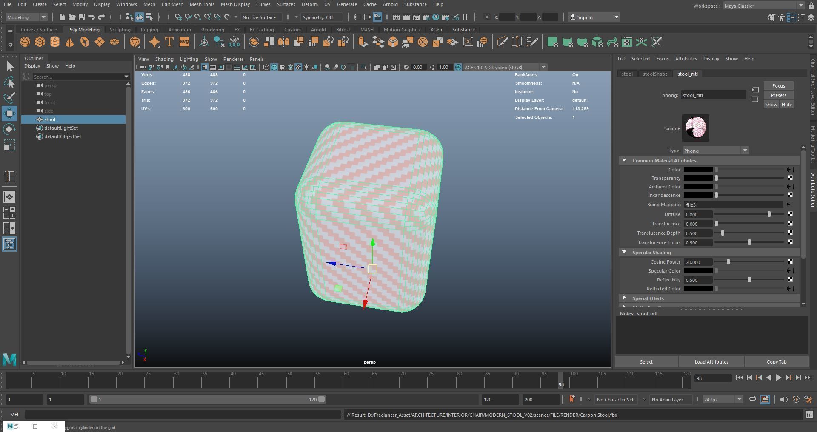Click the Cosine Power slider handle
This screenshot has width=817, height=432.
click(728, 262)
